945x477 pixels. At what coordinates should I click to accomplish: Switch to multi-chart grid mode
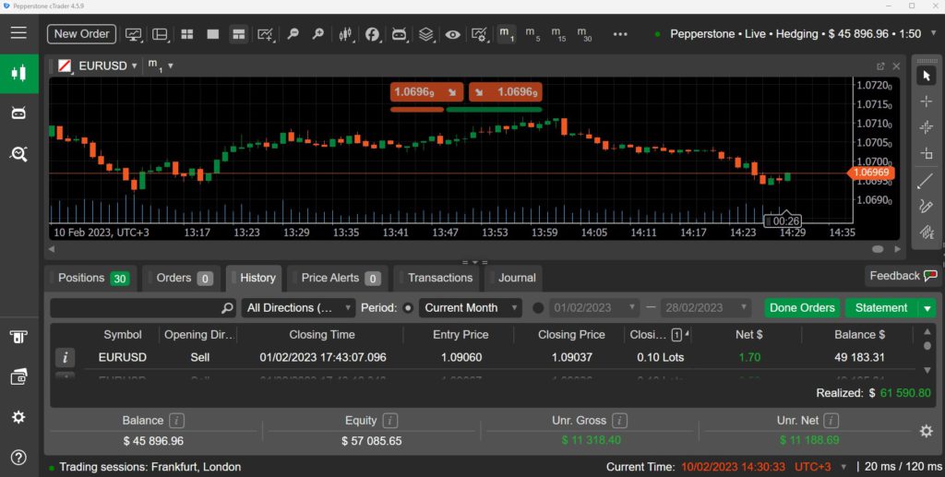click(x=187, y=34)
